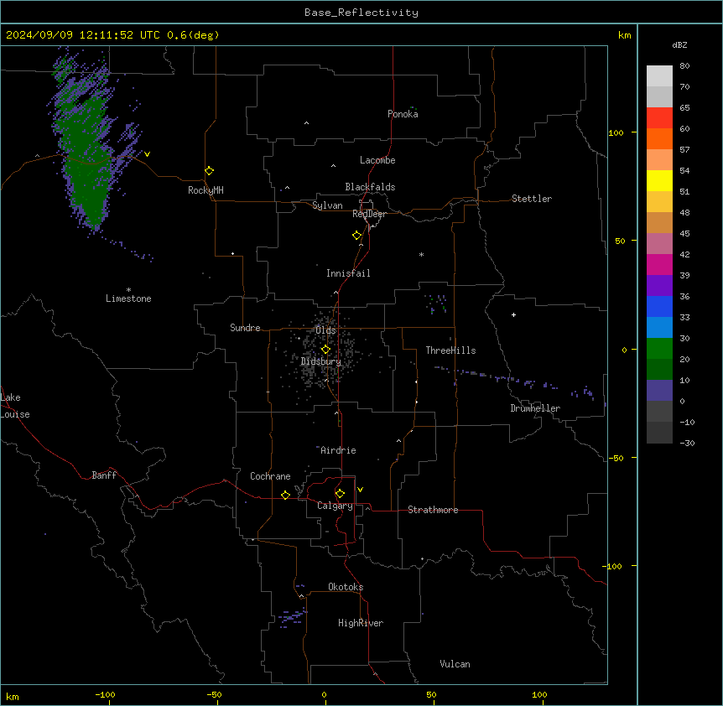
Task: Click the Sylvan label
Action: click(327, 205)
